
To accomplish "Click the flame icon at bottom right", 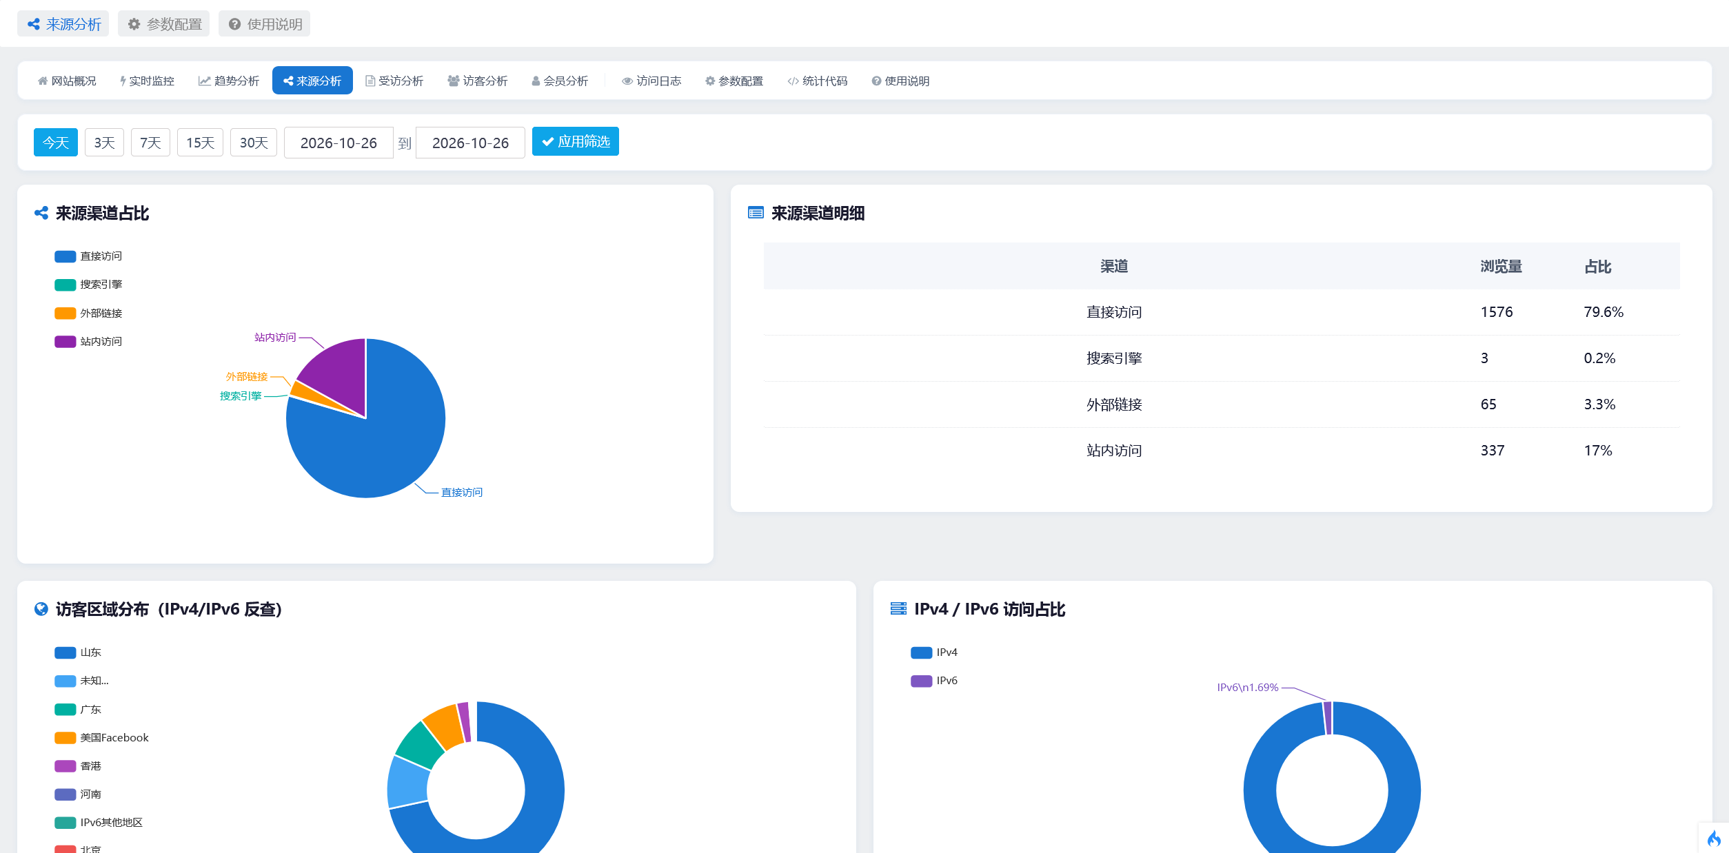I will click(1714, 838).
